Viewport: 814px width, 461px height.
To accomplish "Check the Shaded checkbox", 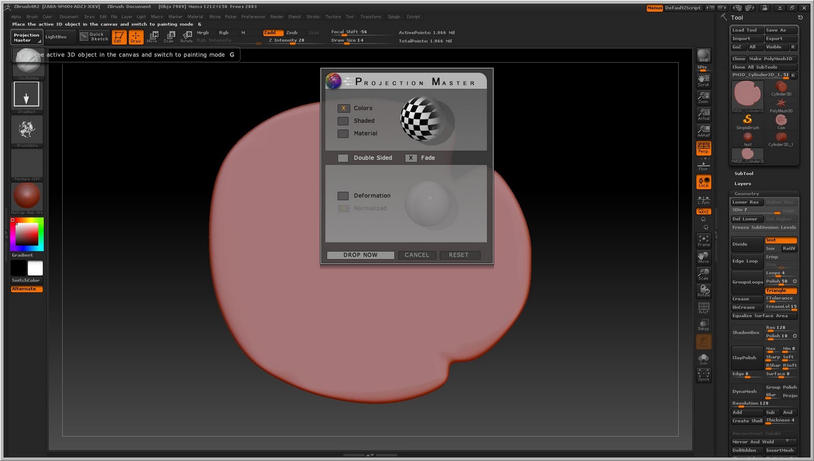I will point(343,121).
